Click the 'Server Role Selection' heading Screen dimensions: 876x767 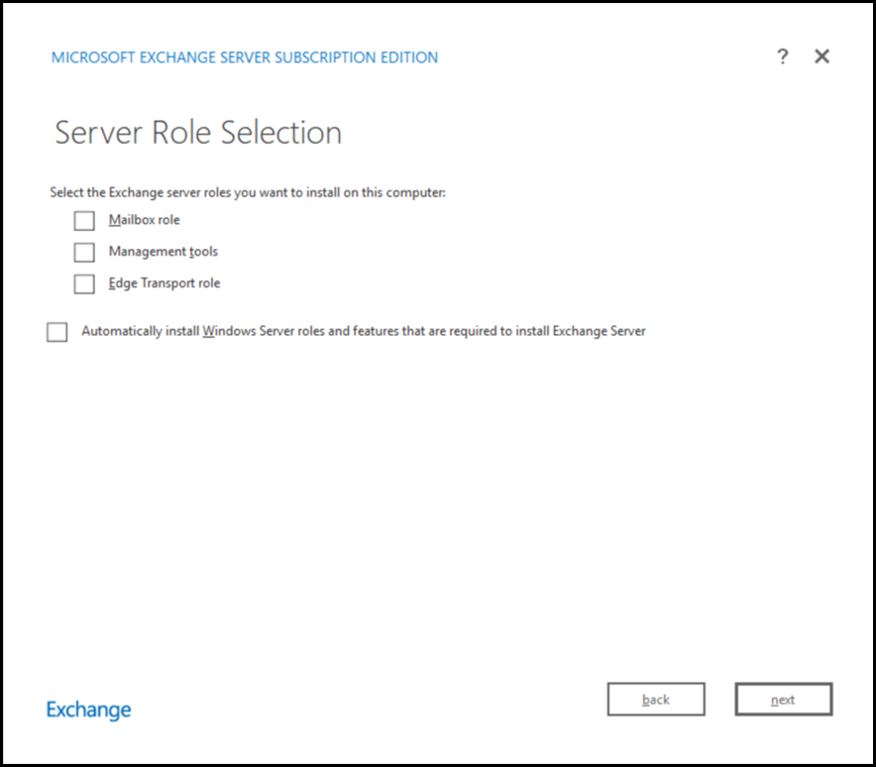[198, 133]
